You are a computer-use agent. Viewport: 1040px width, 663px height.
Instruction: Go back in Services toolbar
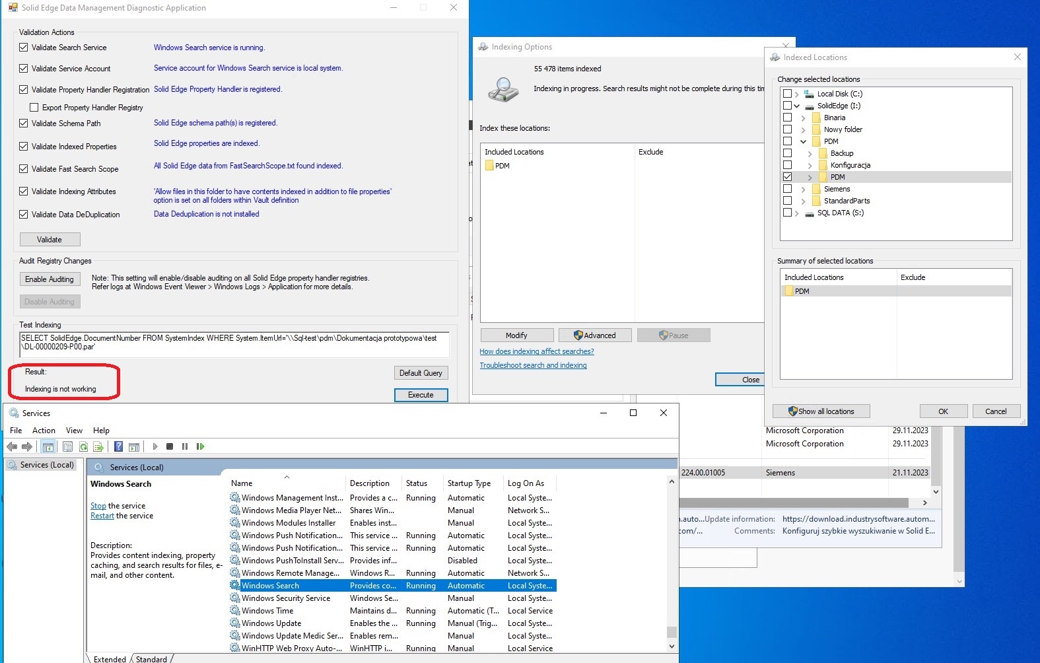coord(12,447)
